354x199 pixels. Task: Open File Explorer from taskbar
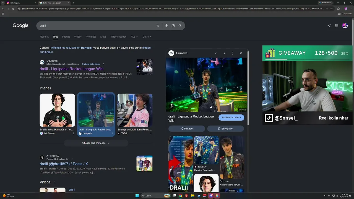pos(192,196)
